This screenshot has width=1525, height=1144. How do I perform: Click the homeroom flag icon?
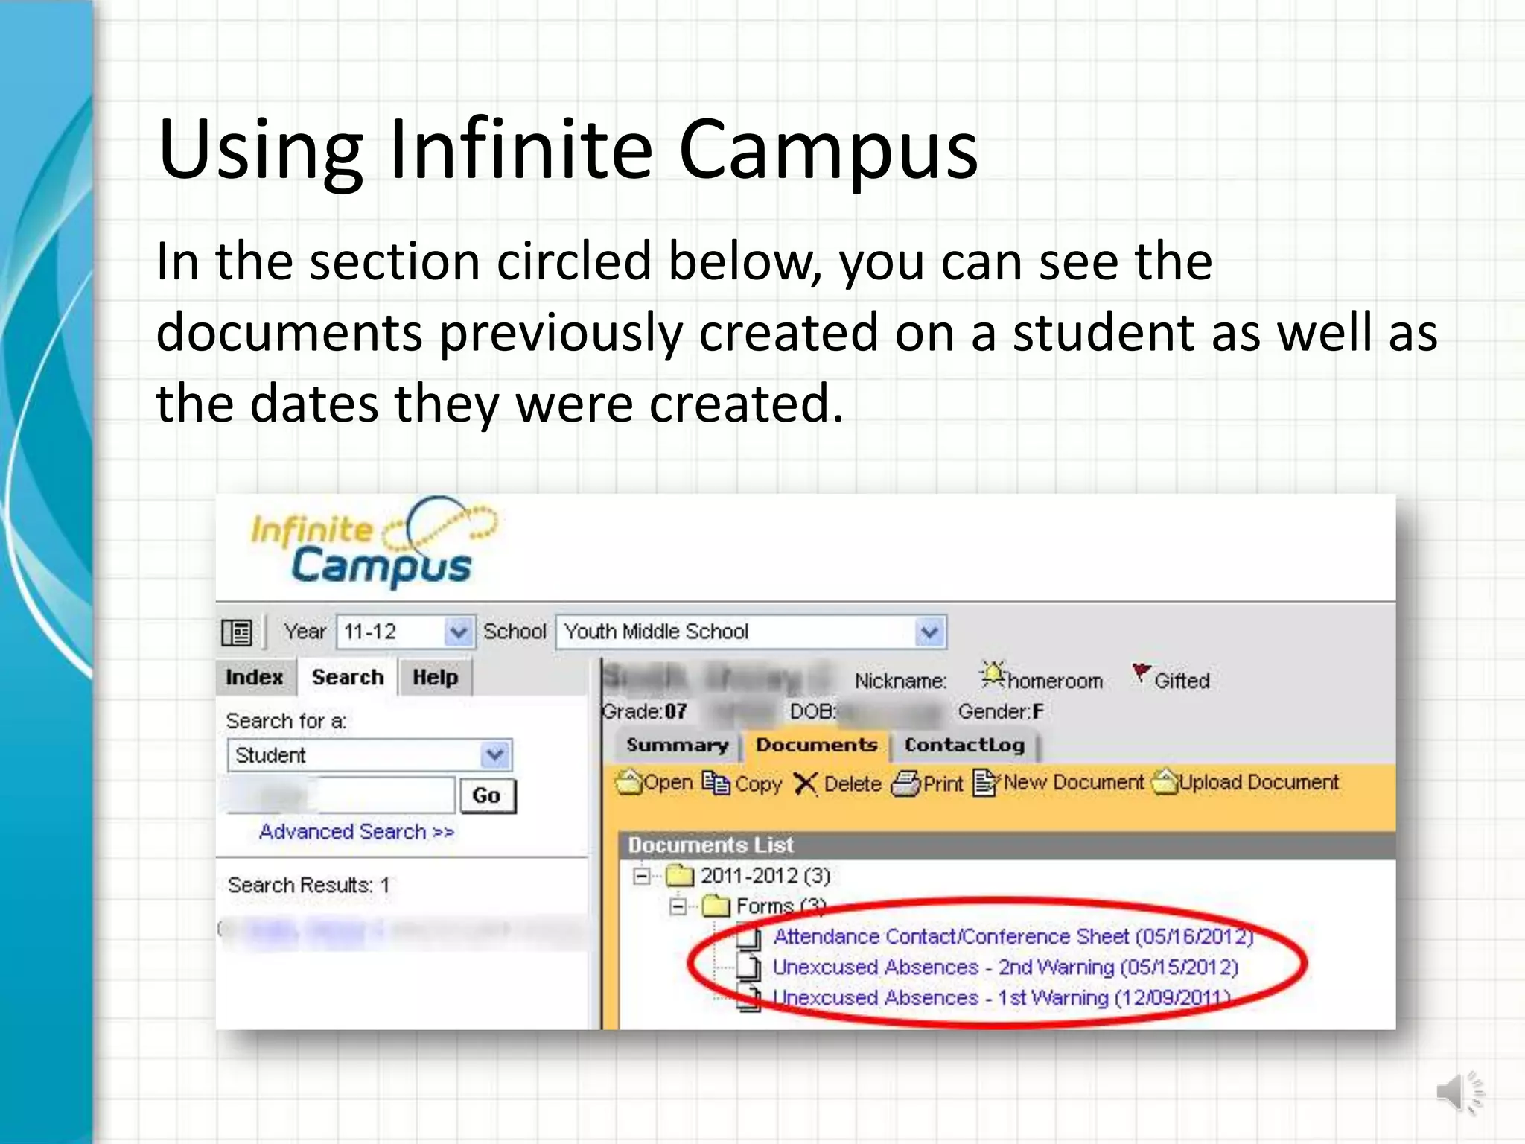click(x=993, y=674)
